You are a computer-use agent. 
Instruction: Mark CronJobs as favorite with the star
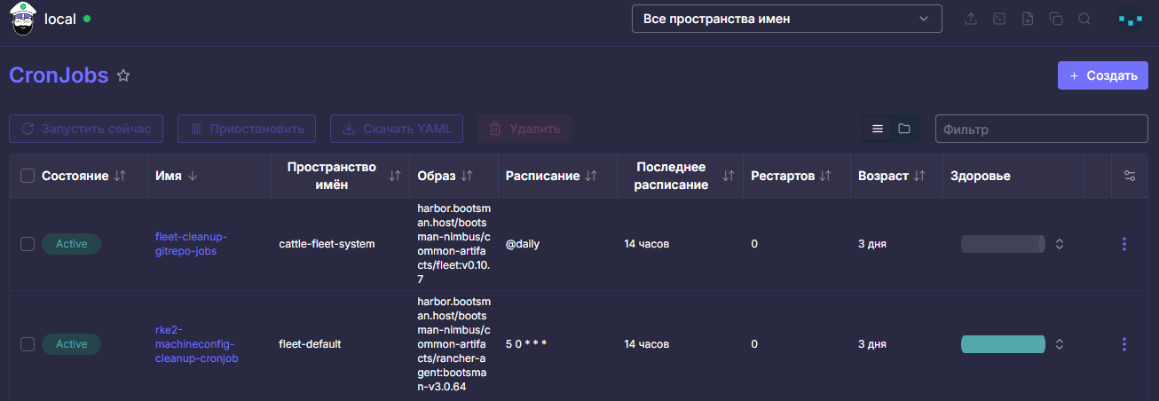(124, 76)
